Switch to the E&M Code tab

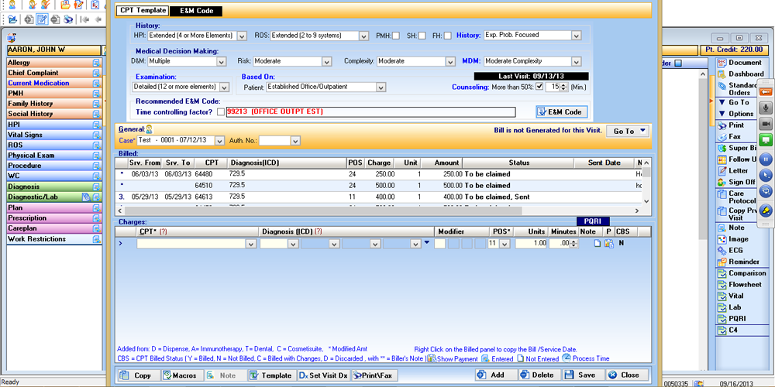197,10
